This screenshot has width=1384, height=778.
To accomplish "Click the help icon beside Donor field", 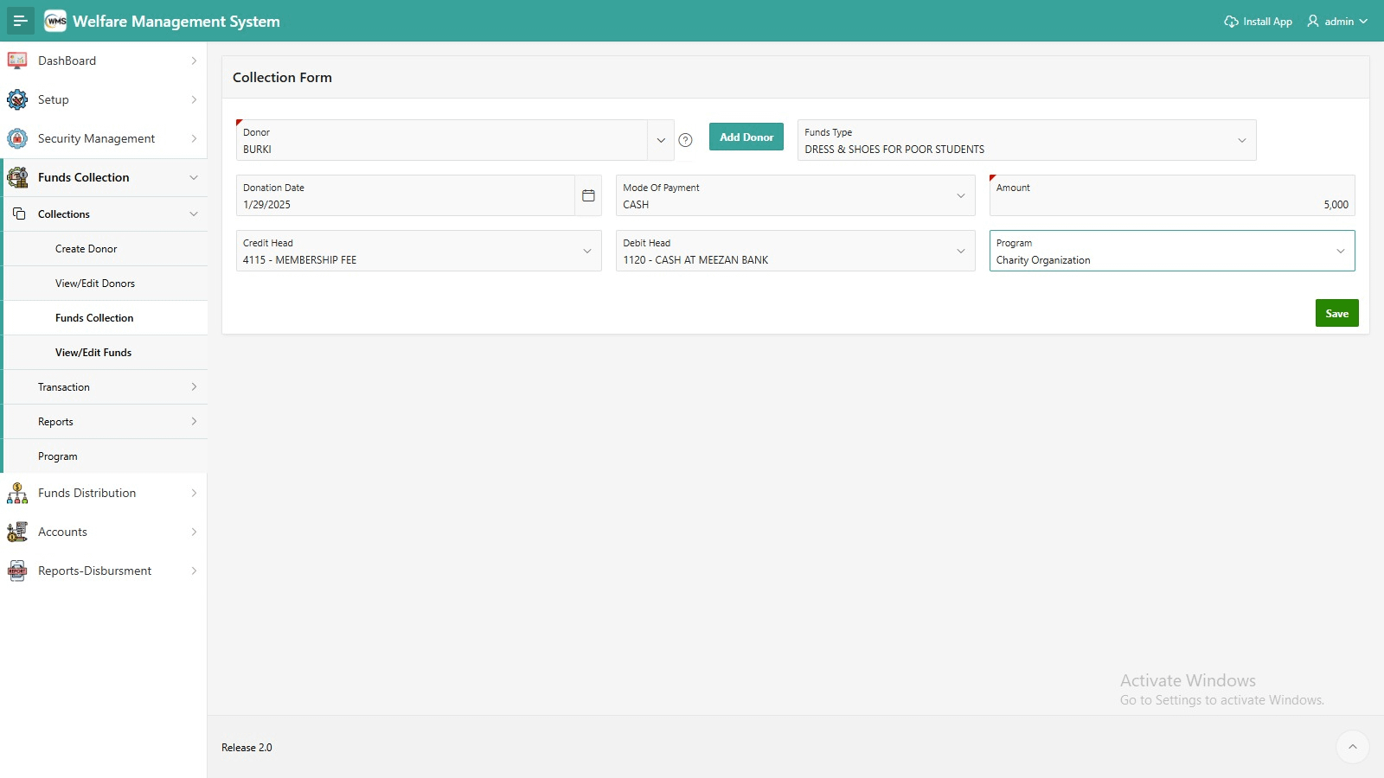I will [685, 140].
